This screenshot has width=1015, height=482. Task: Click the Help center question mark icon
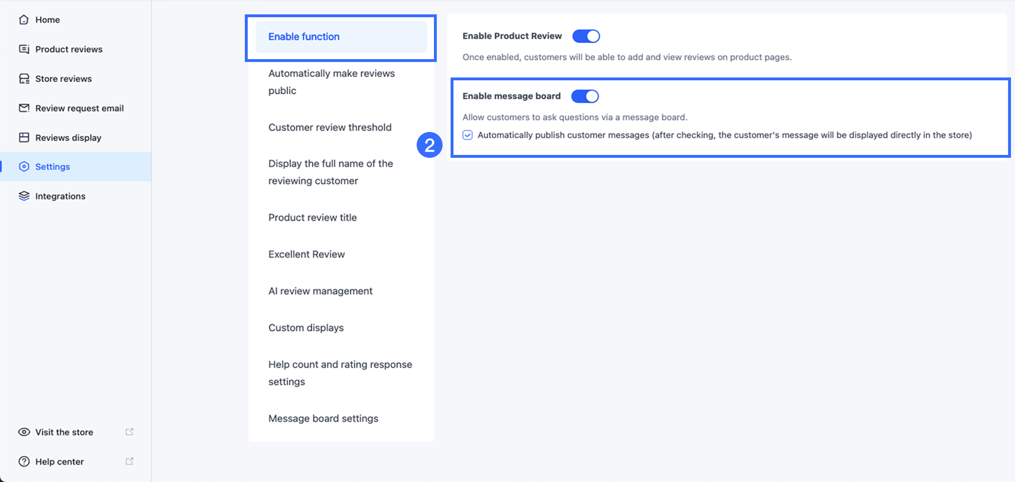click(24, 461)
